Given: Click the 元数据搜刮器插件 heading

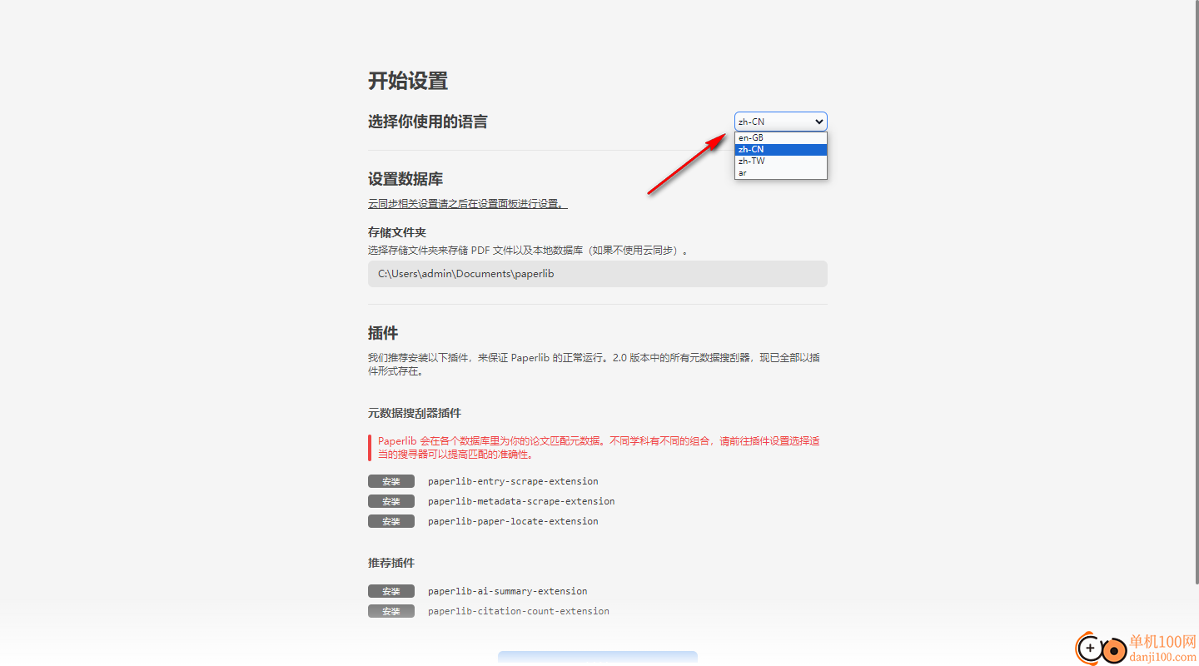Looking at the screenshot, I should coord(415,413).
